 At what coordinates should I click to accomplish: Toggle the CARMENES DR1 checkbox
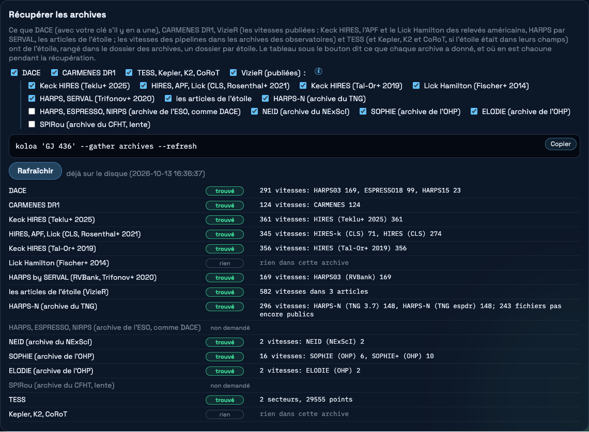54,72
